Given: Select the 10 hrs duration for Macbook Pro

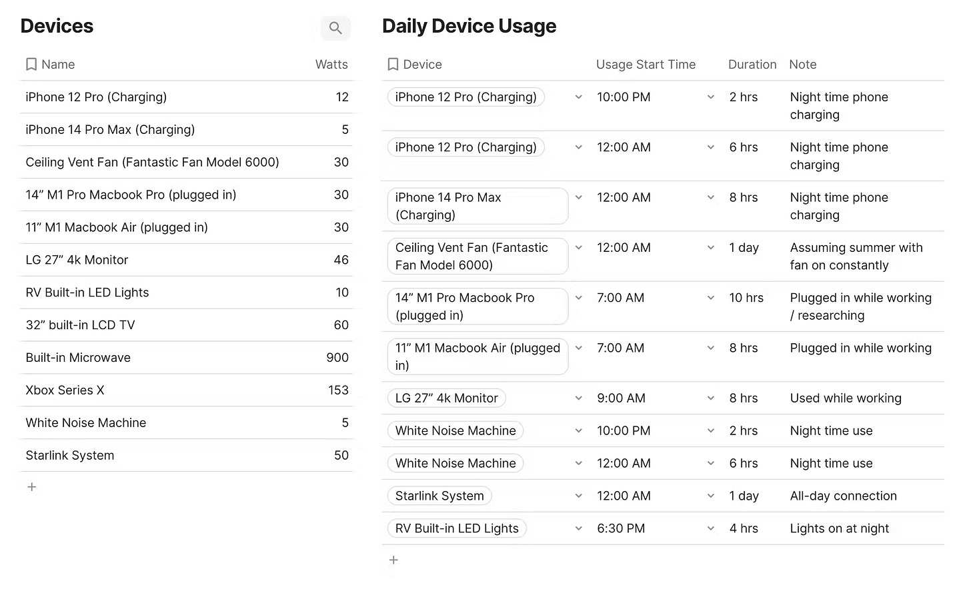Looking at the screenshot, I should coord(746,298).
